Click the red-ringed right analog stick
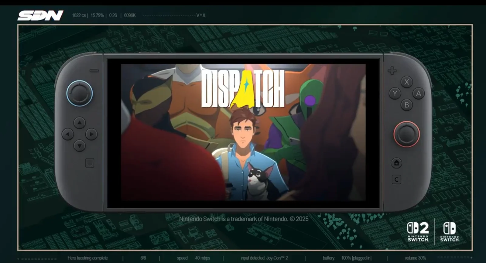This screenshot has width=486, height=263. pyautogui.click(x=406, y=134)
